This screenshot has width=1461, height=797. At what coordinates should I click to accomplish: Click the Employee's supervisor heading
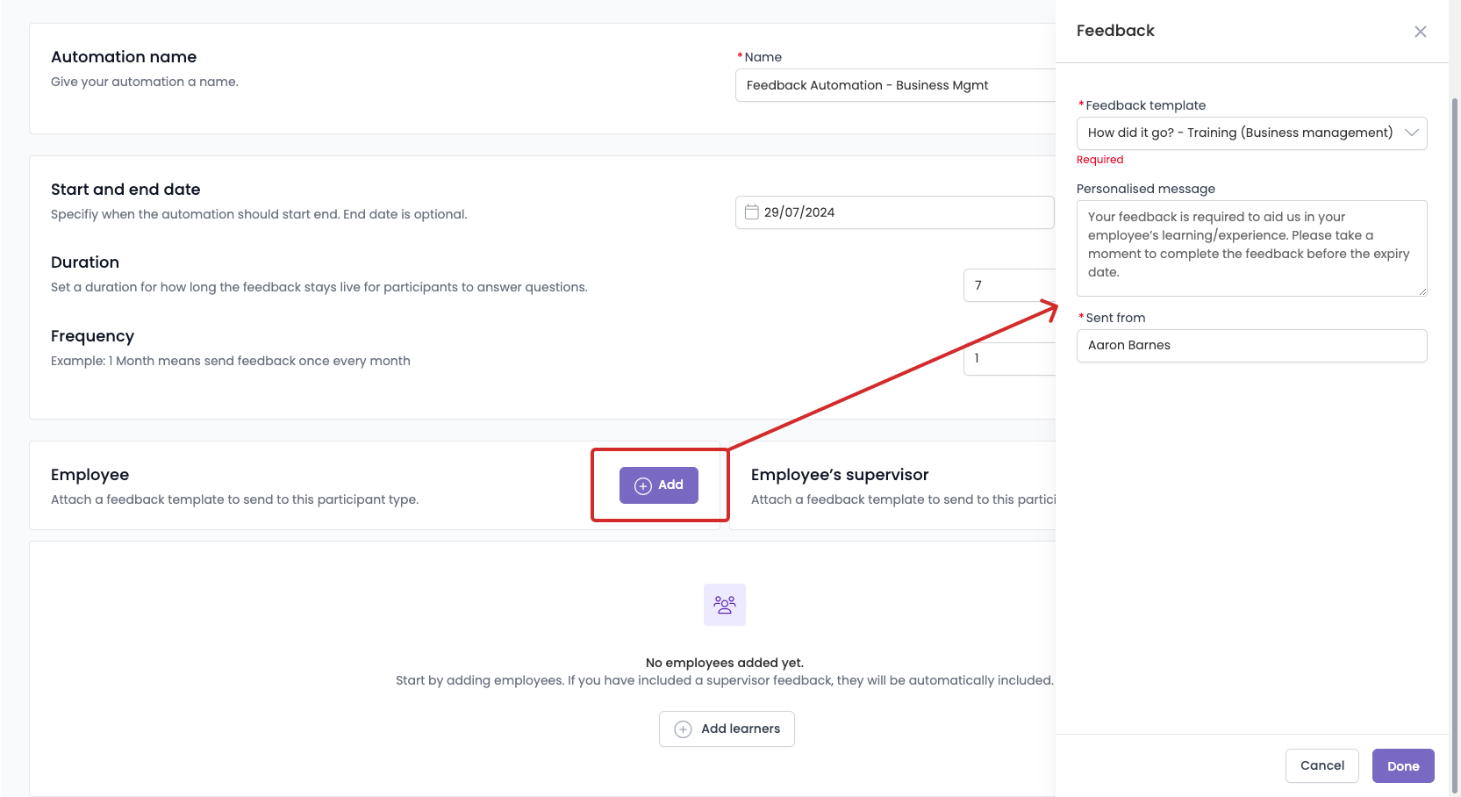point(839,475)
